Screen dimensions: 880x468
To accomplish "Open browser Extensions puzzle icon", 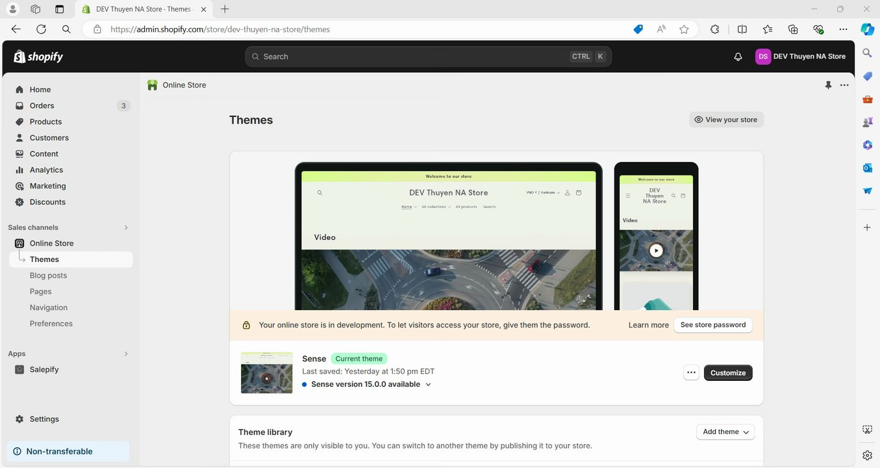I will 715,29.
